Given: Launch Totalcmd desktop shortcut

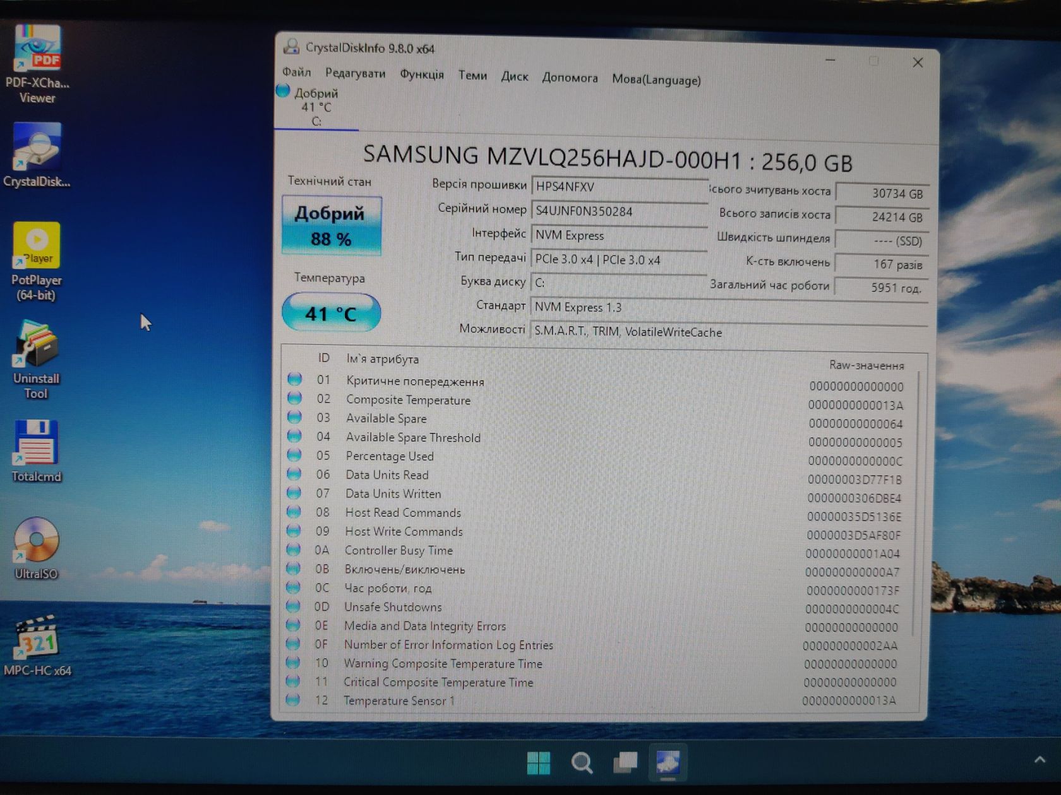Looking at the screenshot, I should click(x=37, y=450).
